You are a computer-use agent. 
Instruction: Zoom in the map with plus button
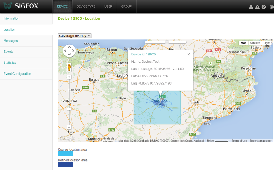click(69, 77)
